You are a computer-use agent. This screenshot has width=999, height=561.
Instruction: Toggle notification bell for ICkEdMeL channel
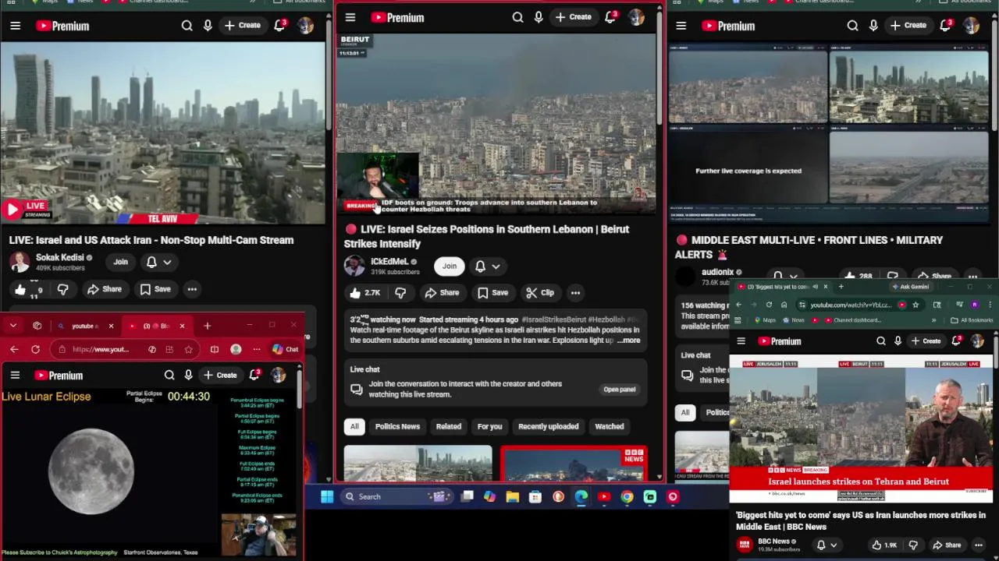480,266
